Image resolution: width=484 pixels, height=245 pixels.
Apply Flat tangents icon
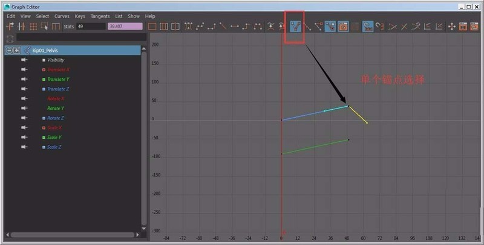click(235, 27)
